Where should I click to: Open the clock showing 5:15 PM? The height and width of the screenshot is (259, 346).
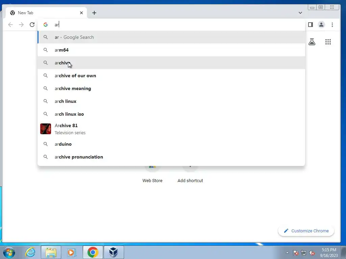click(329, 253)
